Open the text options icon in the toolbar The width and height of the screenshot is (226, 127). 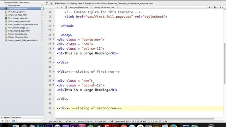(x=47, y=4)
